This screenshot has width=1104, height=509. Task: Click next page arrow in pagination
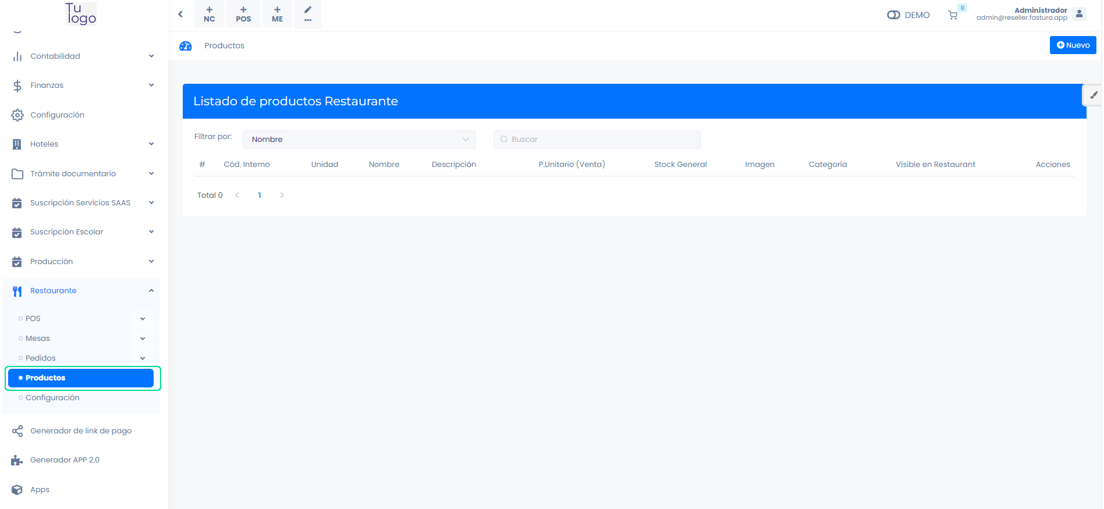(x=282, y=195)
